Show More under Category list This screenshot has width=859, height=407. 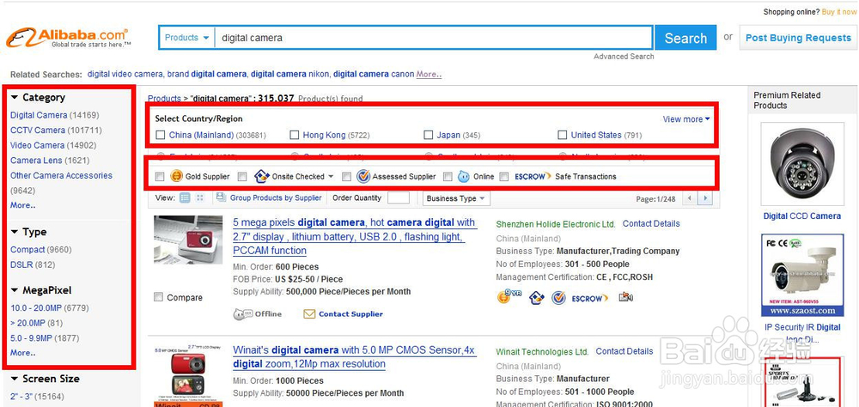click(x=23, y=205)
